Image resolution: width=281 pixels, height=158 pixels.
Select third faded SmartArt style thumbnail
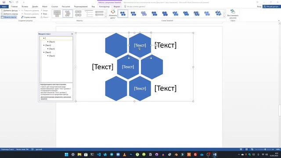click(144, 14)
